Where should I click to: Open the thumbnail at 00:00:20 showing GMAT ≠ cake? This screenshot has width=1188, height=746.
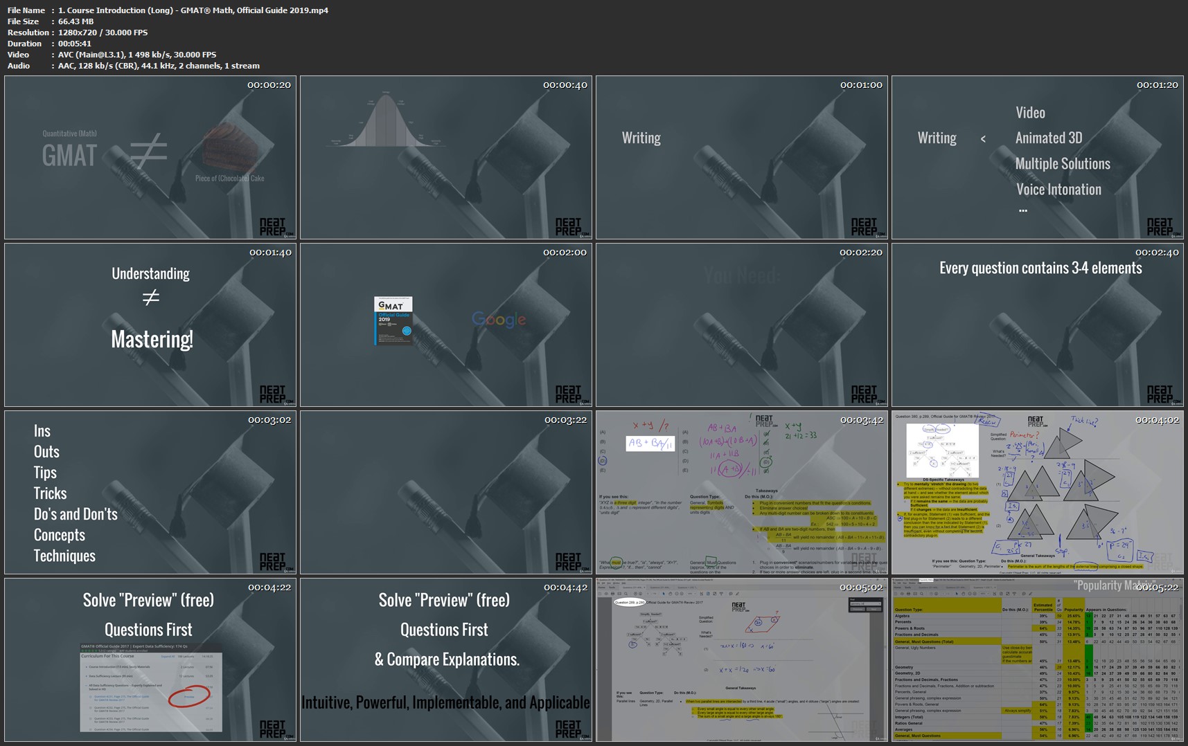coord(150,158)
